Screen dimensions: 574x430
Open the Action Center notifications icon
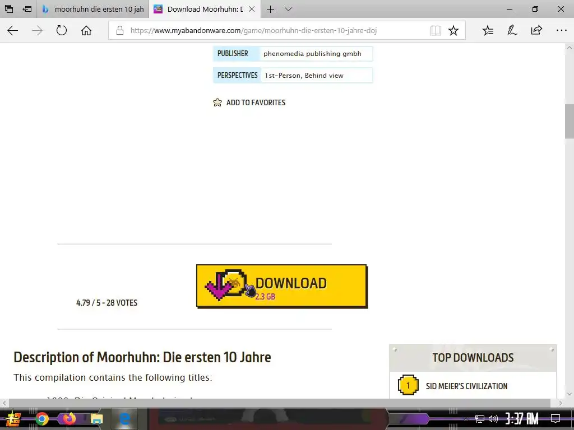[x=556, y=418]
